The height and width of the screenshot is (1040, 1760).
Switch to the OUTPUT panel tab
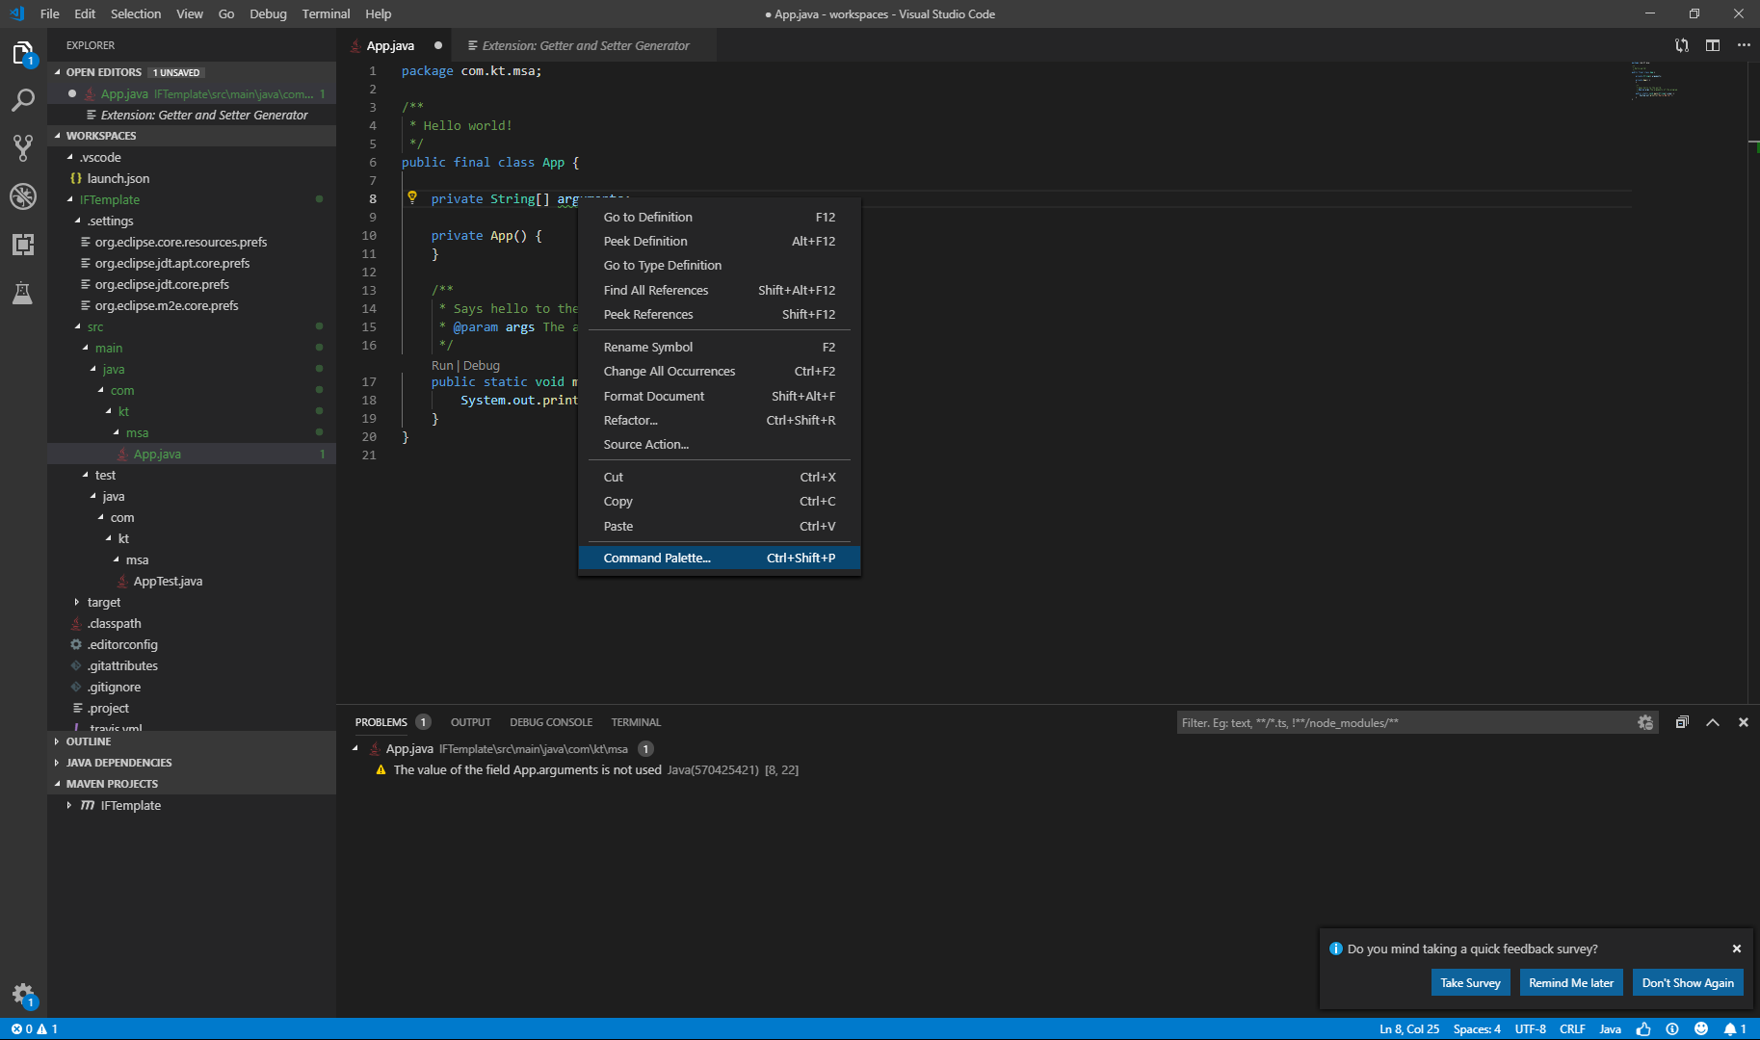tap(470, 722)
